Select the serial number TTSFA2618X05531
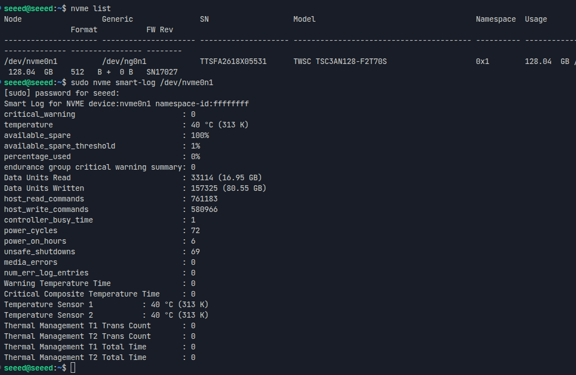 click(x=233, y=61)
